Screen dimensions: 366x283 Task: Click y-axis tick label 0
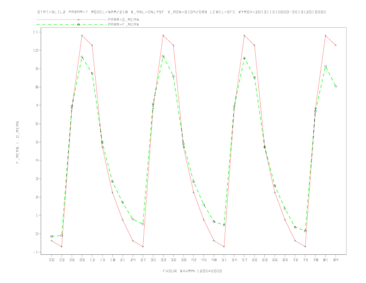point(37,234)
